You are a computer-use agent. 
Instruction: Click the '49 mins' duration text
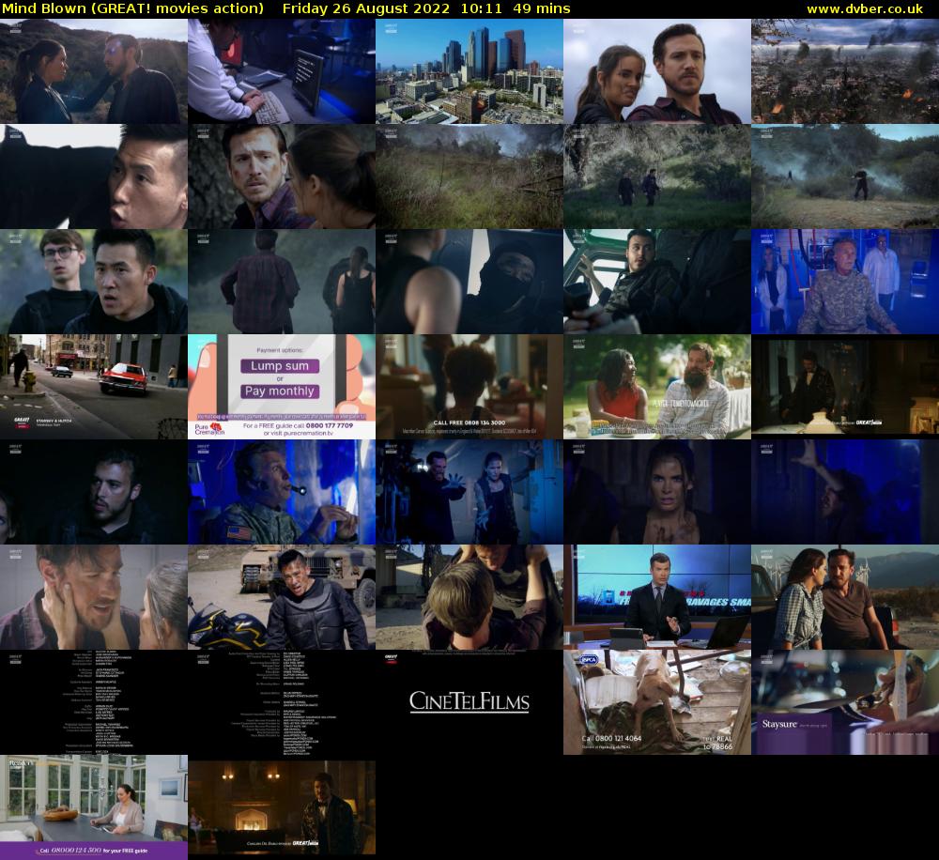pos(542,8)
